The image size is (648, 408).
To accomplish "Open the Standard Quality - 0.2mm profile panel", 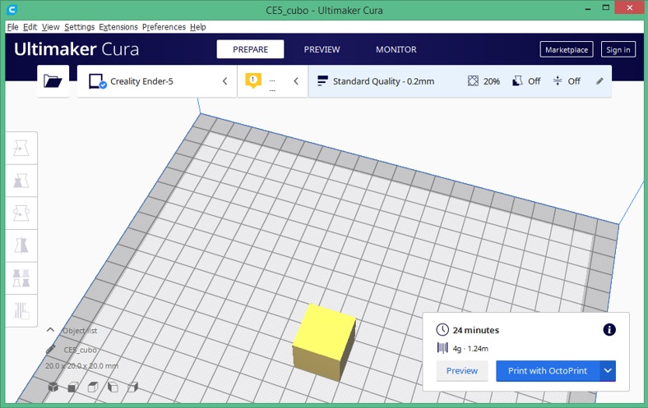I will point(460,81).
